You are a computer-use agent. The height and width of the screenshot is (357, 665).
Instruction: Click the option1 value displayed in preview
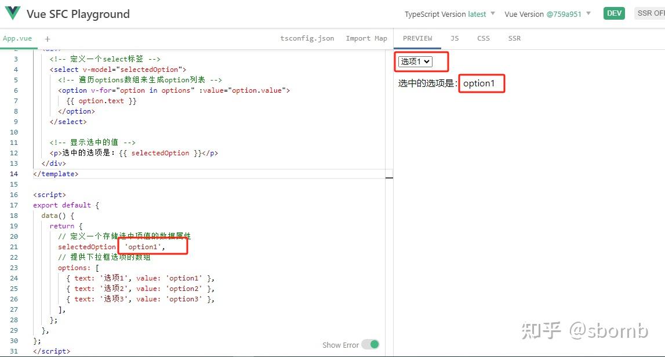[x=479, y=83]
